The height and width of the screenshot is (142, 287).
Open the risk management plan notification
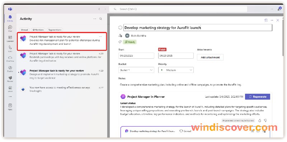point(62,41)
